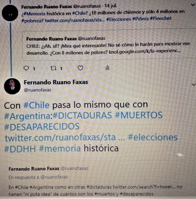
Task: Open the #pobreza hashtag
Action: [33, 21]
